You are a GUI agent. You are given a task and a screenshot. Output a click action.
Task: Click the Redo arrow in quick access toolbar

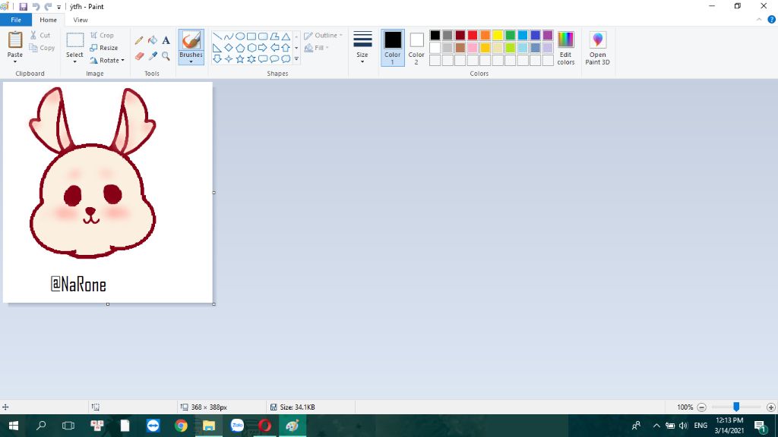[x=48, y=6]
